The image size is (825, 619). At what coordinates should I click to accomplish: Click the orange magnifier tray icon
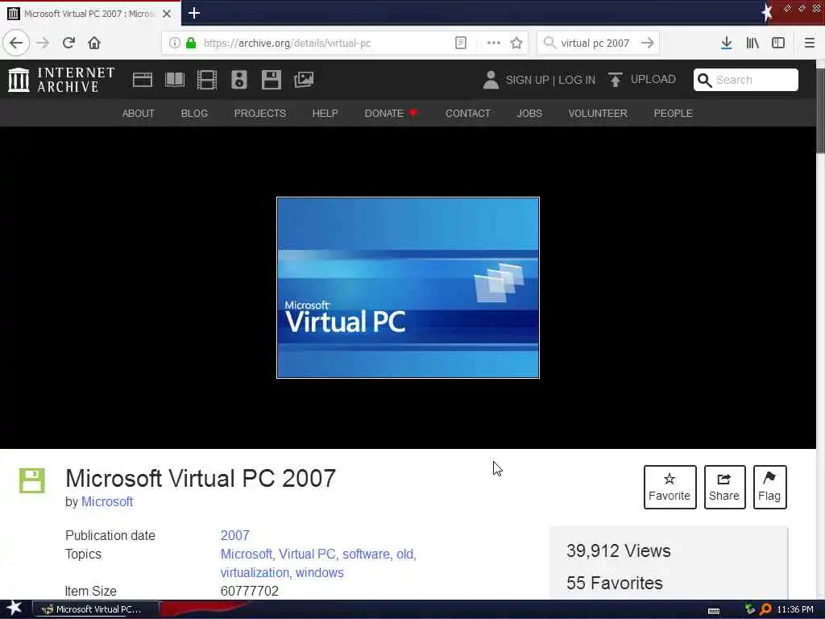point(765,609)
